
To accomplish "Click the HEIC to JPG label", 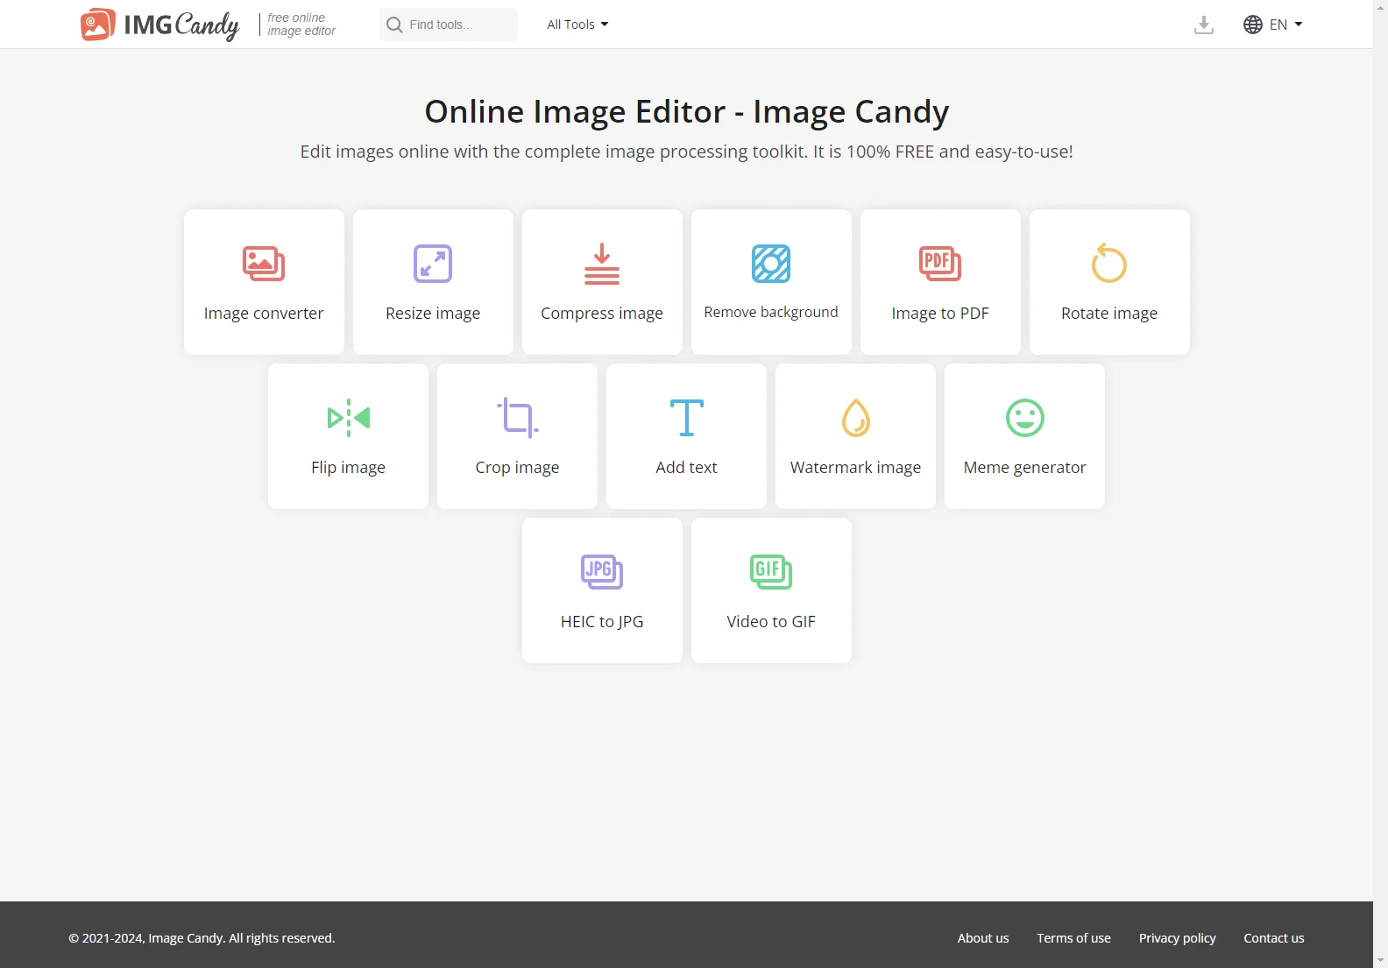I will pos(602,622).
